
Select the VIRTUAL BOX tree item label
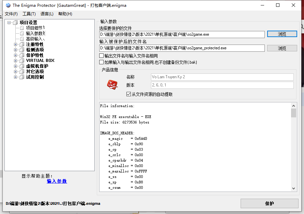point(40,61)
